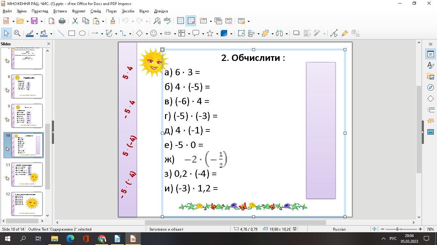Select the Ellipse drawing tool
The width and height of the screenshot is (437, 245).
(x=82, y=33)
